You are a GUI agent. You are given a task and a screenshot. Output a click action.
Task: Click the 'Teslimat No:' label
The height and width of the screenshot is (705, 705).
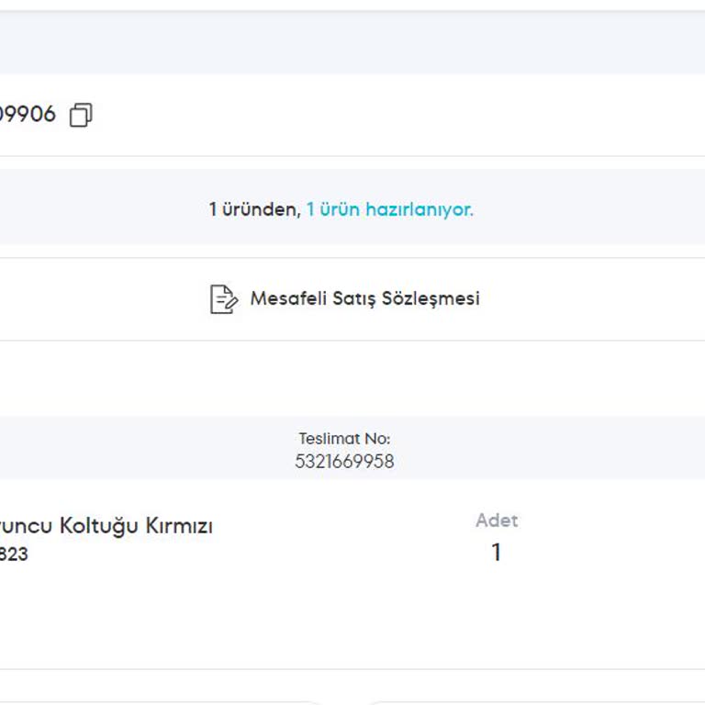344,439
